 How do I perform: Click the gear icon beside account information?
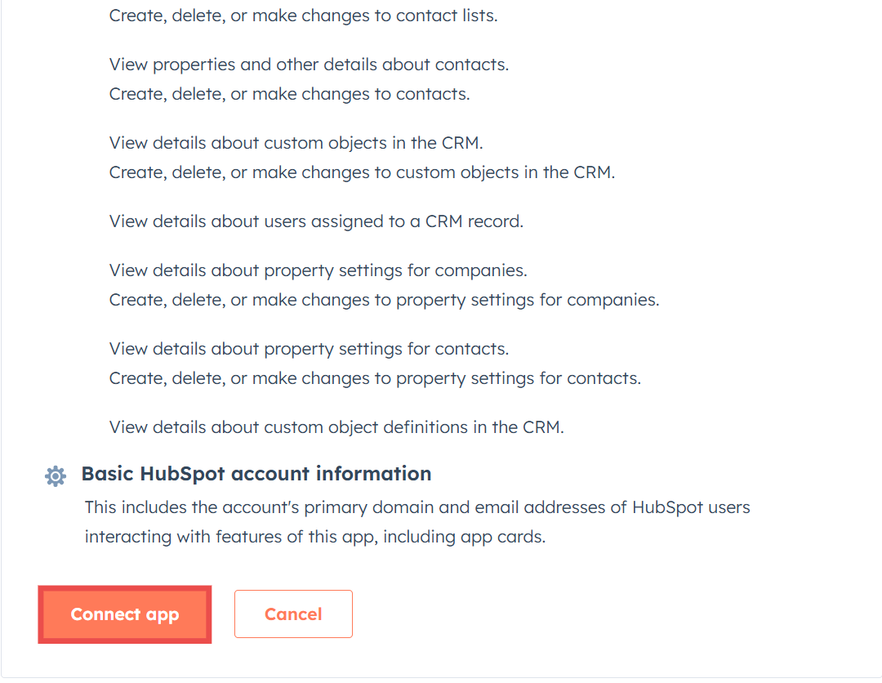(x=56, y=476)
